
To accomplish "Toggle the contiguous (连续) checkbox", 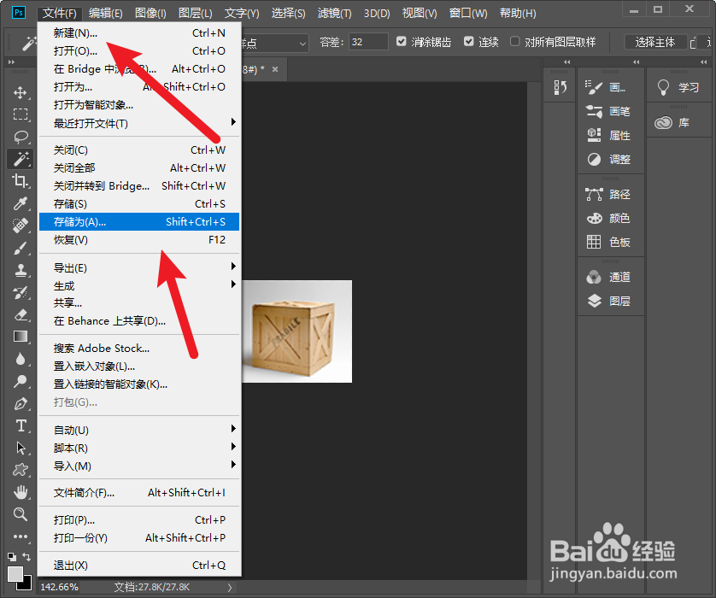I will [x=468, y=42].
